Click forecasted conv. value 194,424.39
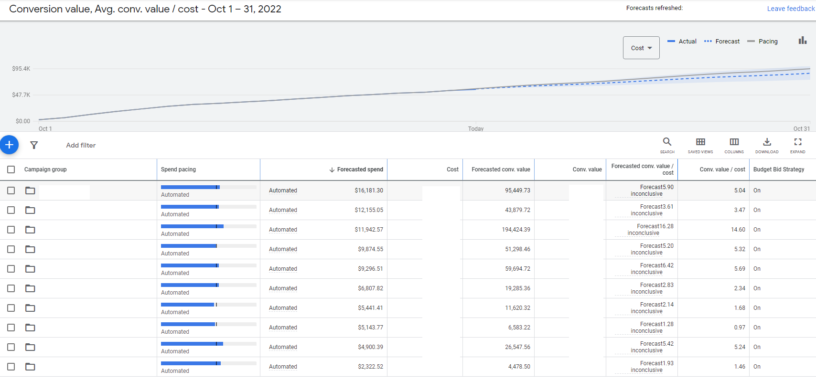 [516, 230]
